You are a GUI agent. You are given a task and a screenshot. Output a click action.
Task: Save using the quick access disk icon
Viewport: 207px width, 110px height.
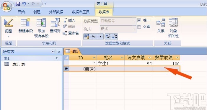18,4
